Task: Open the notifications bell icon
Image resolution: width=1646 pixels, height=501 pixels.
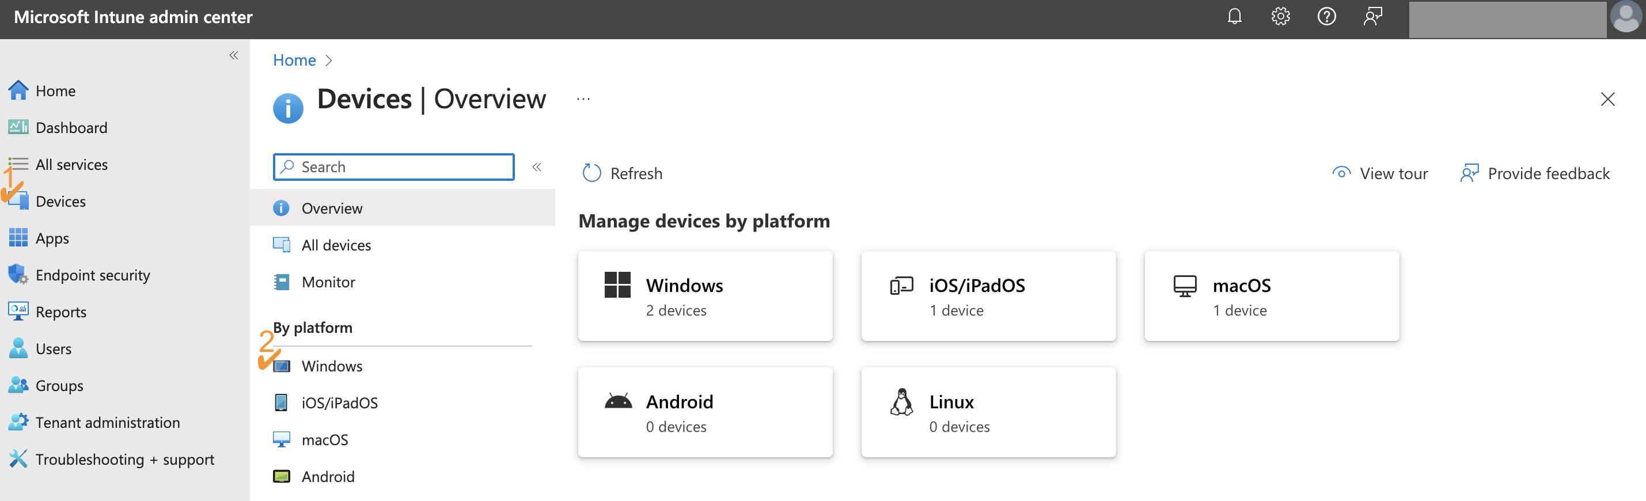Action: 1235,17
